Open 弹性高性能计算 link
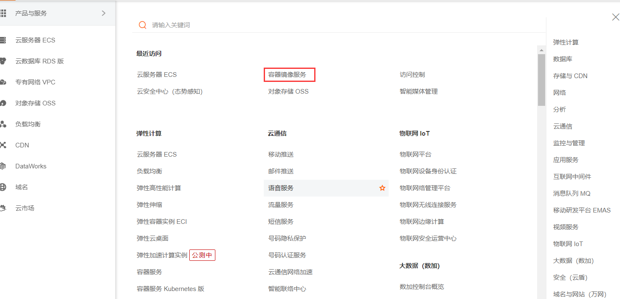 tap(159, 188)
